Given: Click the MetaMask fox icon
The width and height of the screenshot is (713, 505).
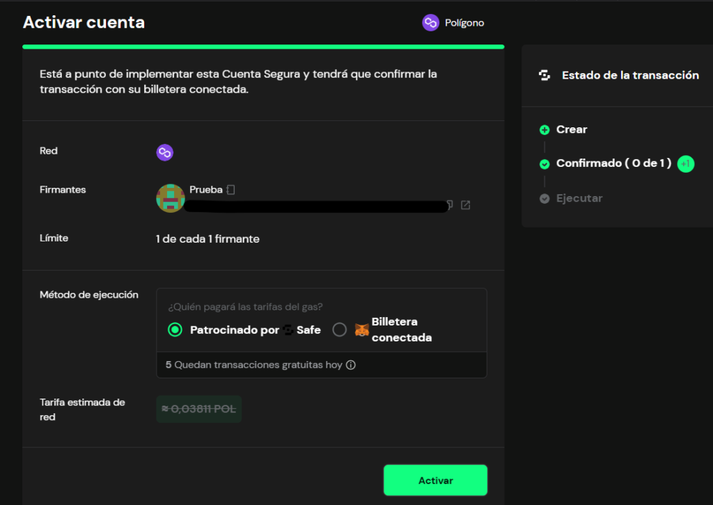Looking at the screenshot, I should [x=361, y=330].
